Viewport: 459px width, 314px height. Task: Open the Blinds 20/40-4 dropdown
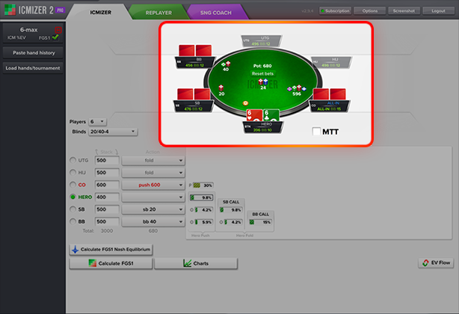click(113, 132)
